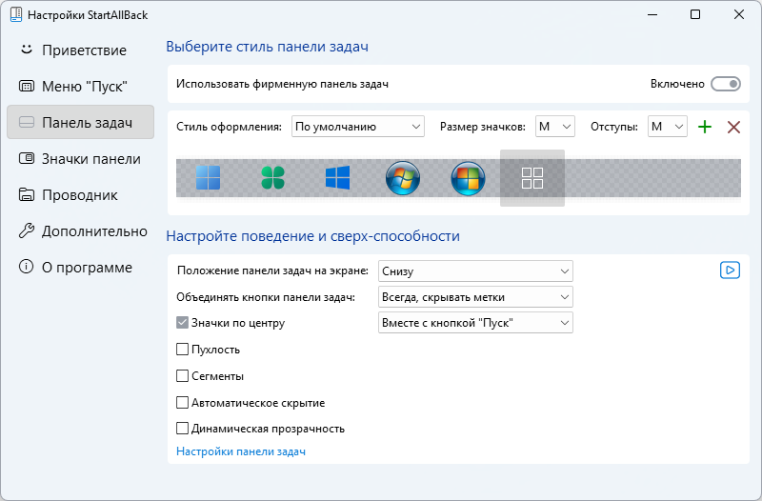Viewport: 762px width, 501px height.
Task: Select the outlined four-squares start icon
Action: [x=532, y=178]
